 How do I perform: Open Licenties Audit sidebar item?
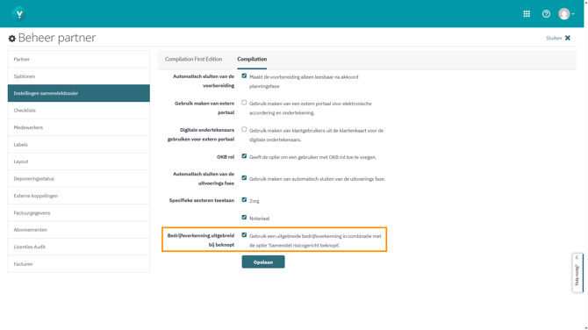coord(79,247)
